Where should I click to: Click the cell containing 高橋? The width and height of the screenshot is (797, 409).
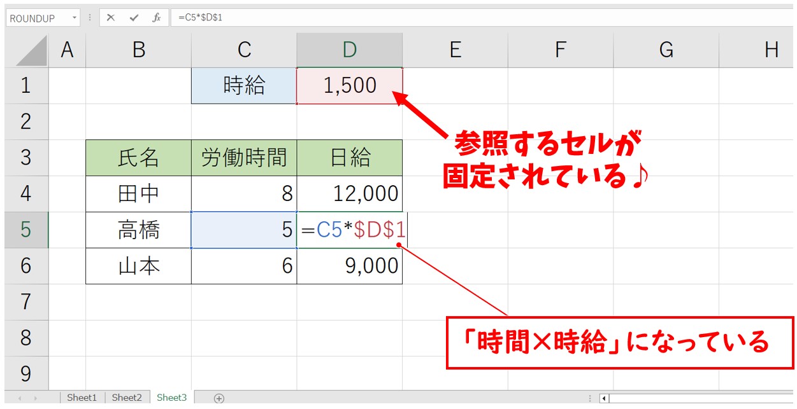138,230
